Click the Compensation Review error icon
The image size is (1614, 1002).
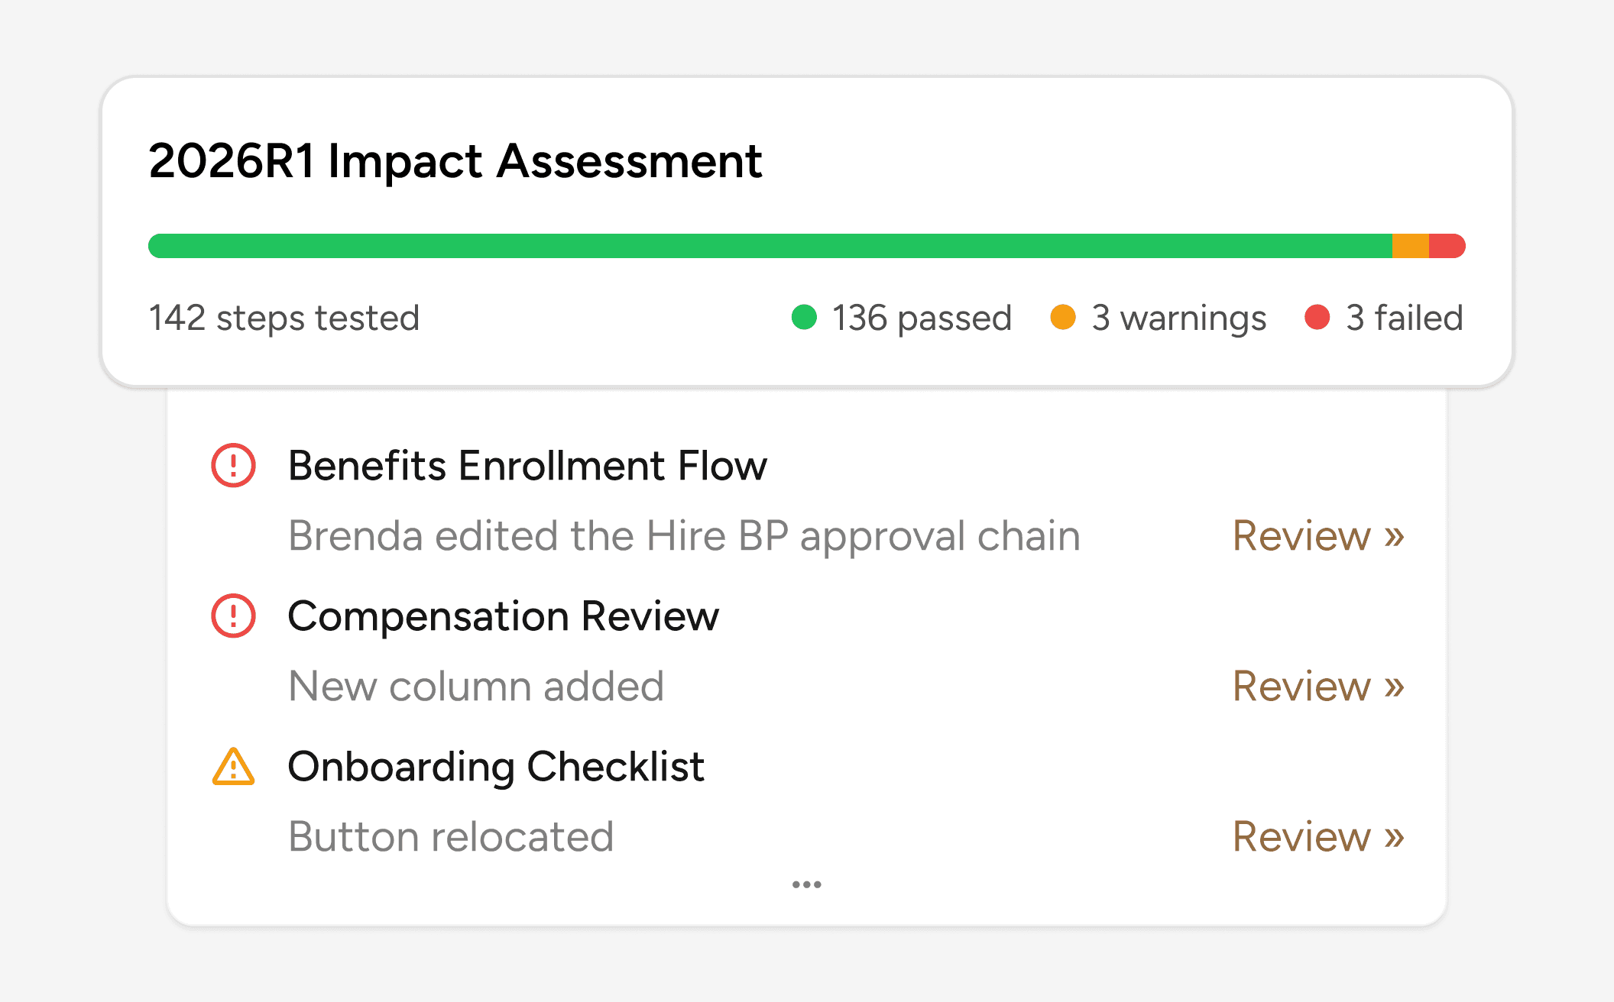[x=233, y=616]
